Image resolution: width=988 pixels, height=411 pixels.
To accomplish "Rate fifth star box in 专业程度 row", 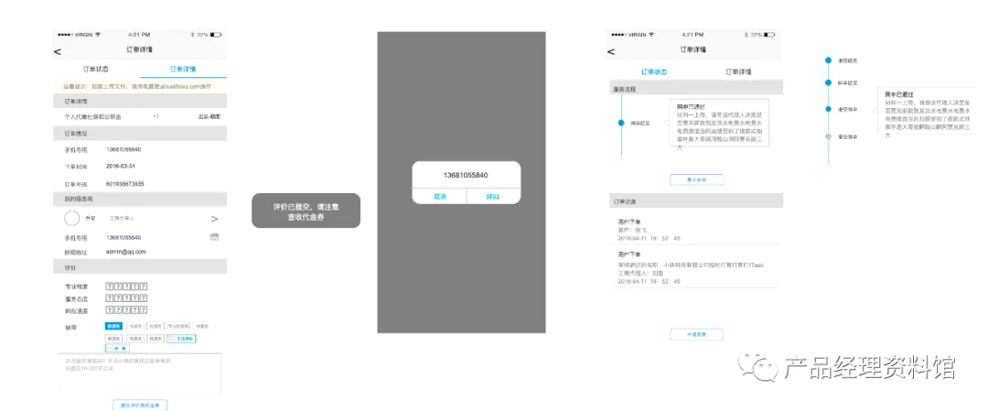I will (x=144, y=287).
